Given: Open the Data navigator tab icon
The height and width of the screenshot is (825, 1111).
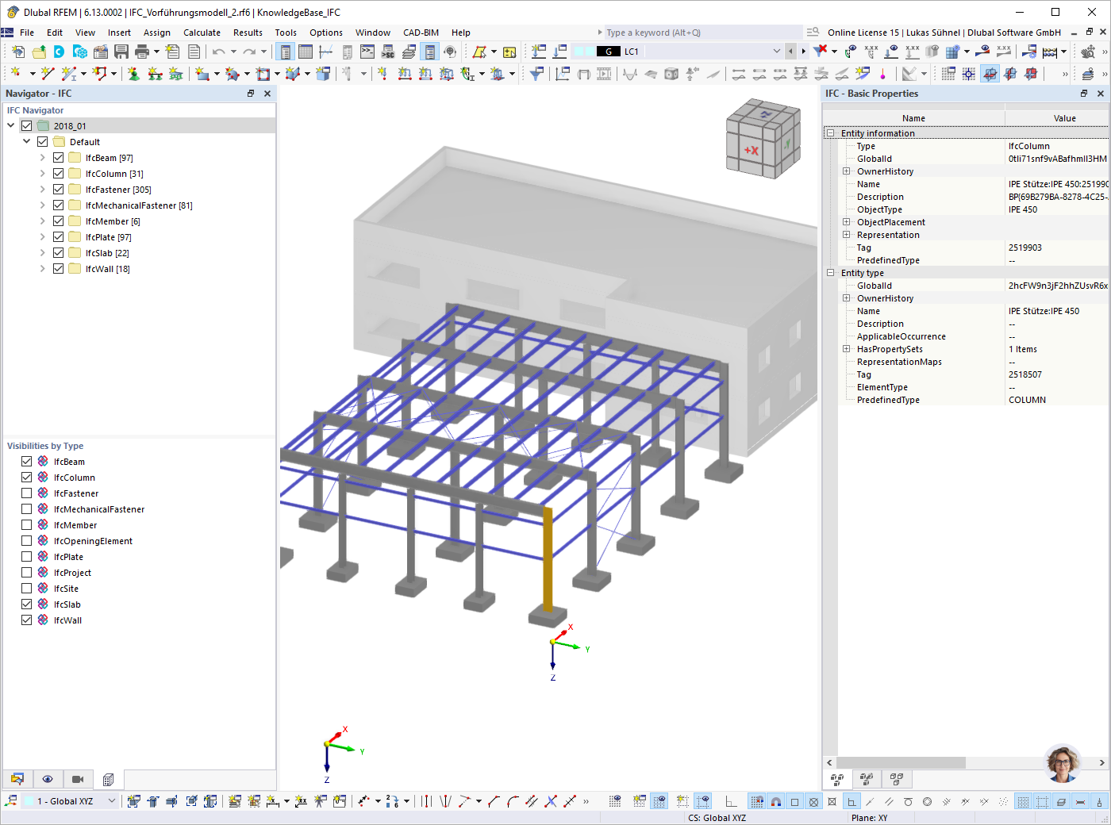Looking at the screenshot, I should tap(17, 779).
